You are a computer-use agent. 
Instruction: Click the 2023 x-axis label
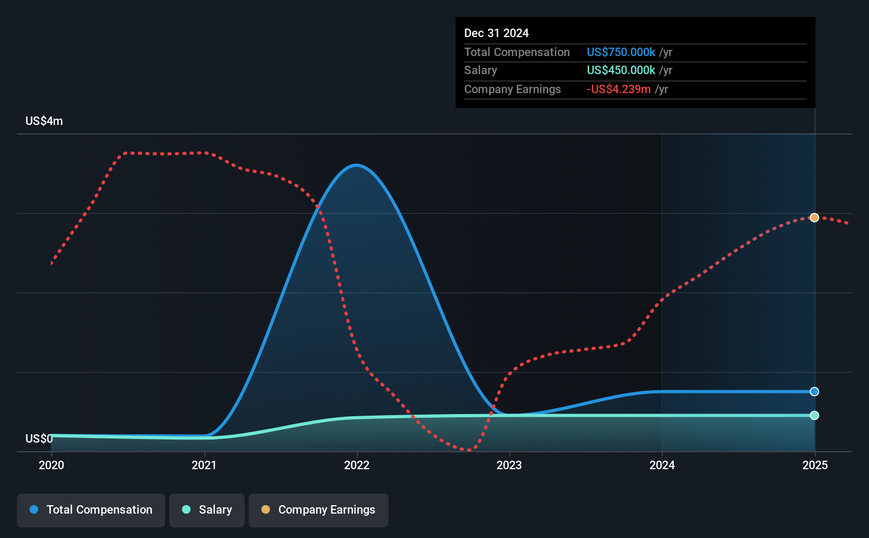(509, 465)
